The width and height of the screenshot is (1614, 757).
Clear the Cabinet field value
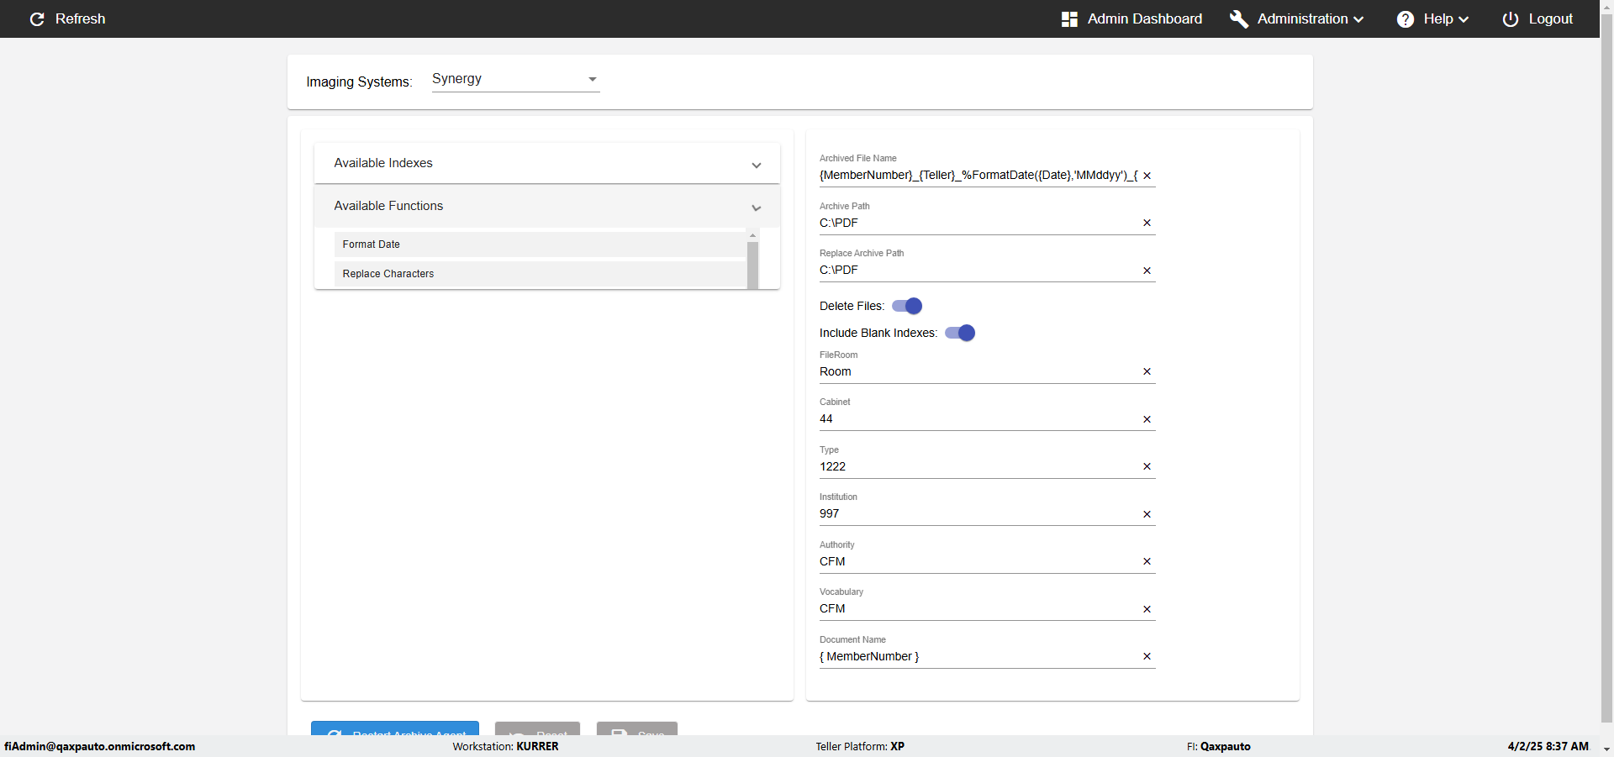click(1147, 419)
